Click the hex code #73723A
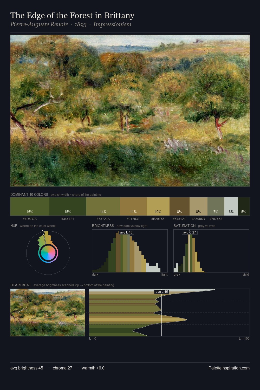 (x=103, y=219)
